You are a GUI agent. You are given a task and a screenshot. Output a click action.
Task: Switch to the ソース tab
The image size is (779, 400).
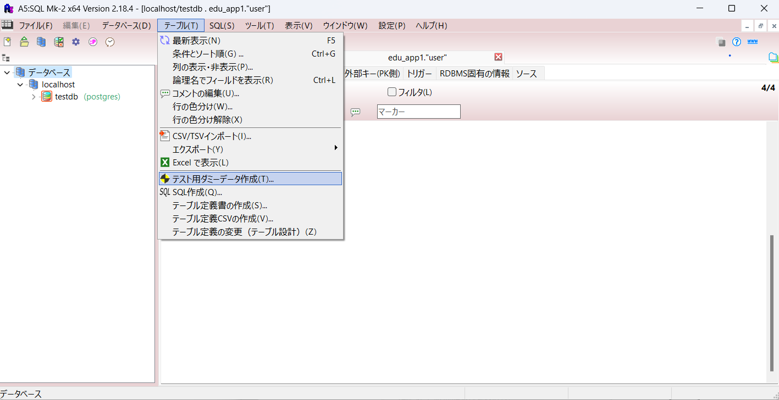(x=527, y=74)
